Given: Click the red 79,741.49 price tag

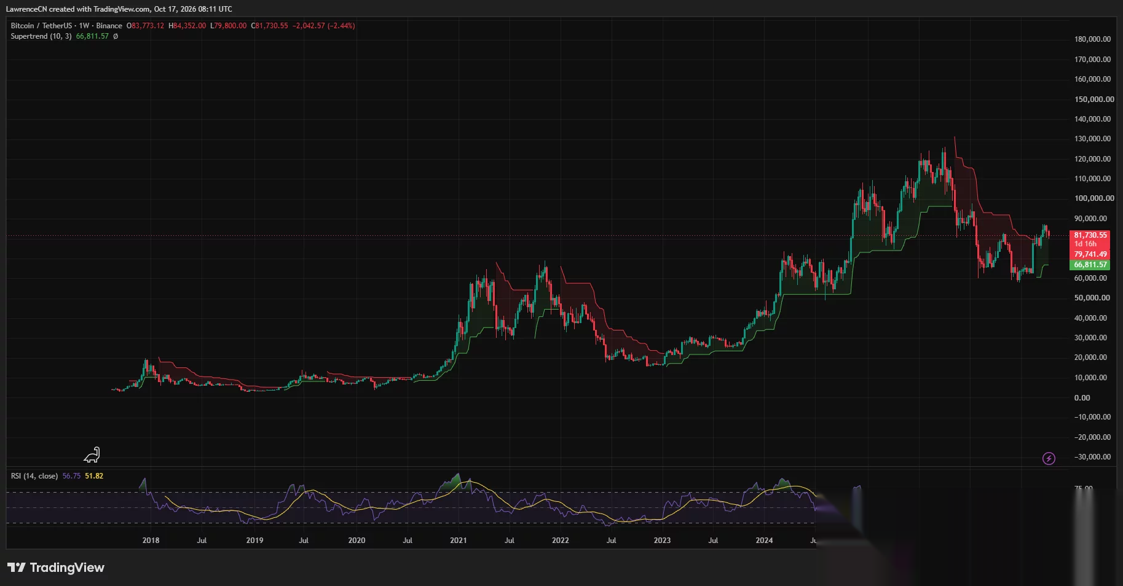Looking at the screenshot, I should pos(1090,254).
